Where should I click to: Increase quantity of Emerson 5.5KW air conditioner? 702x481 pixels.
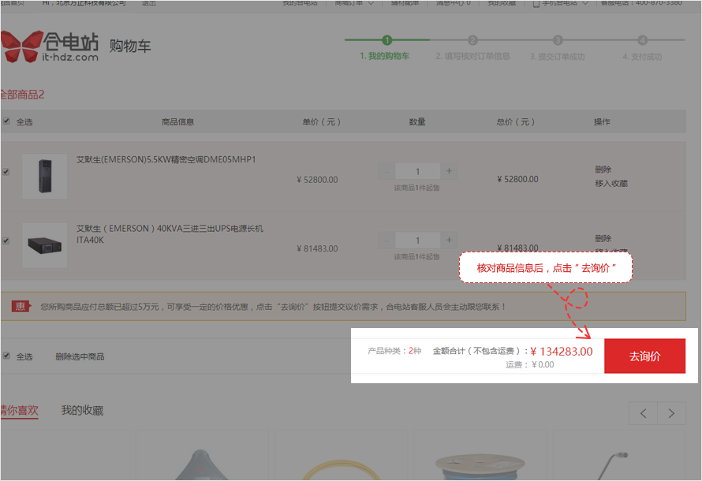(x=449, y=171)
